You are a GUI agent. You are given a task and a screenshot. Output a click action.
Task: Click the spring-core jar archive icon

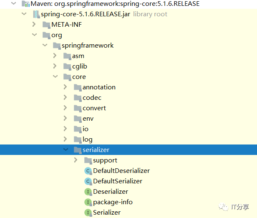pyautogui.click(x=36, y=14)
